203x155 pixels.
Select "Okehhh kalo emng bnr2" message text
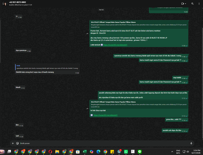point(35,72)
